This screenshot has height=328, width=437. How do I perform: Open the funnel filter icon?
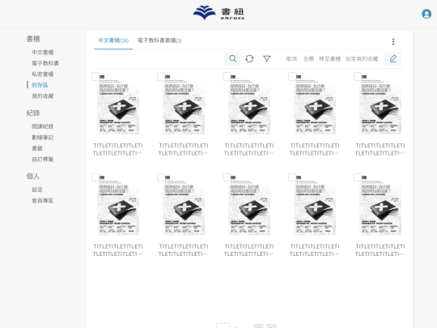267,58
